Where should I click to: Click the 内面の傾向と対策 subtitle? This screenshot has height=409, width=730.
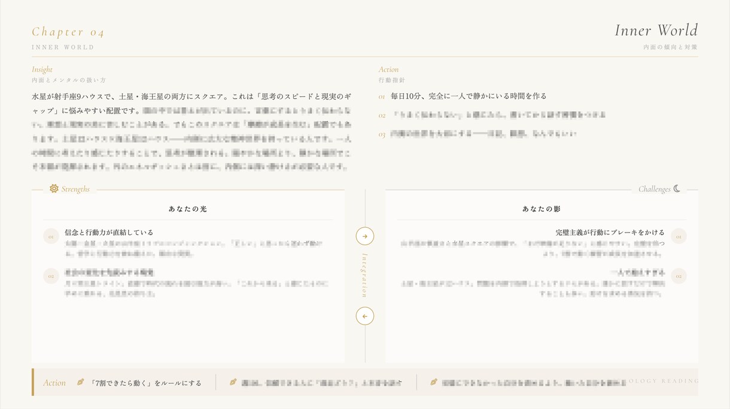pyautogui.click(x=671, y=47)
